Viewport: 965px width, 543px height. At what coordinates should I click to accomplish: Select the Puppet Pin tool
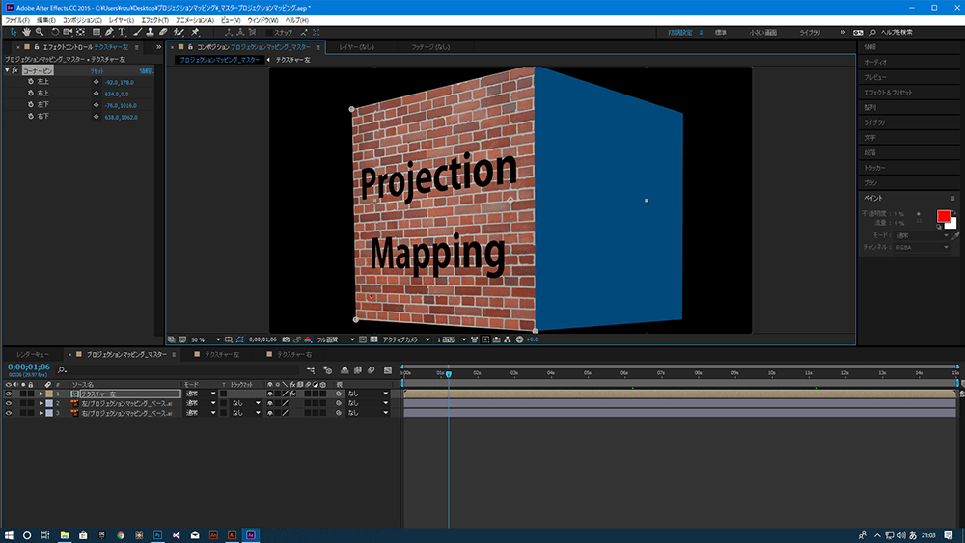click(x=195, y=32)
